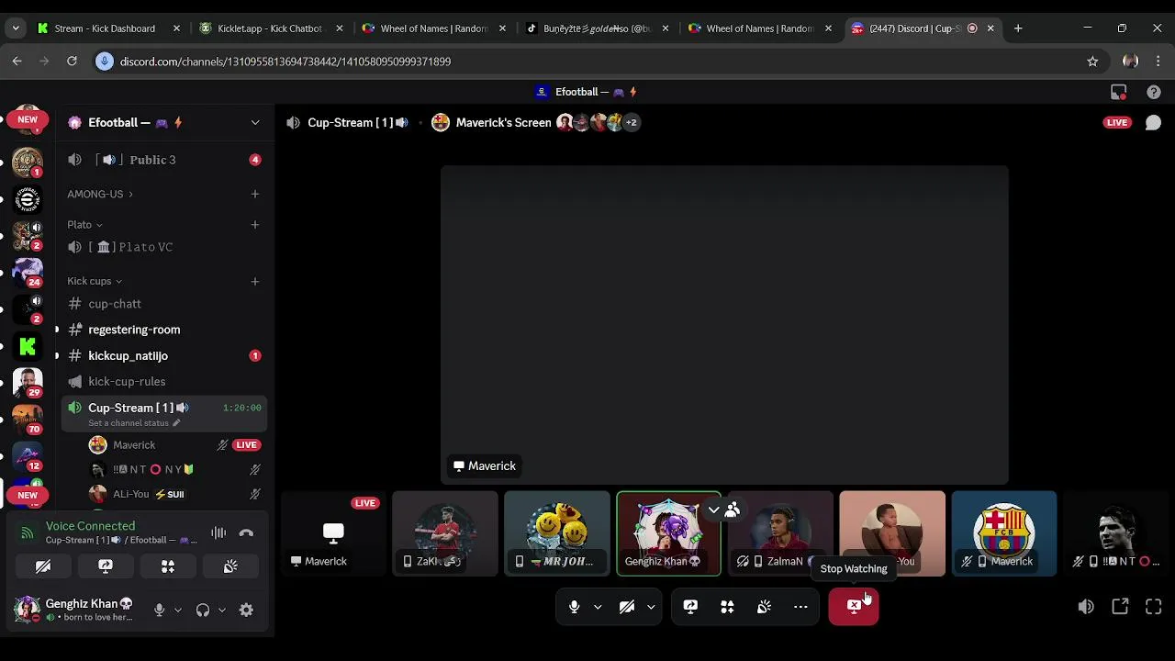This screenshot has width=1175, height=661.
Task: Open the kickcup_natiijo channel
Action: click(x=164, y=355)
